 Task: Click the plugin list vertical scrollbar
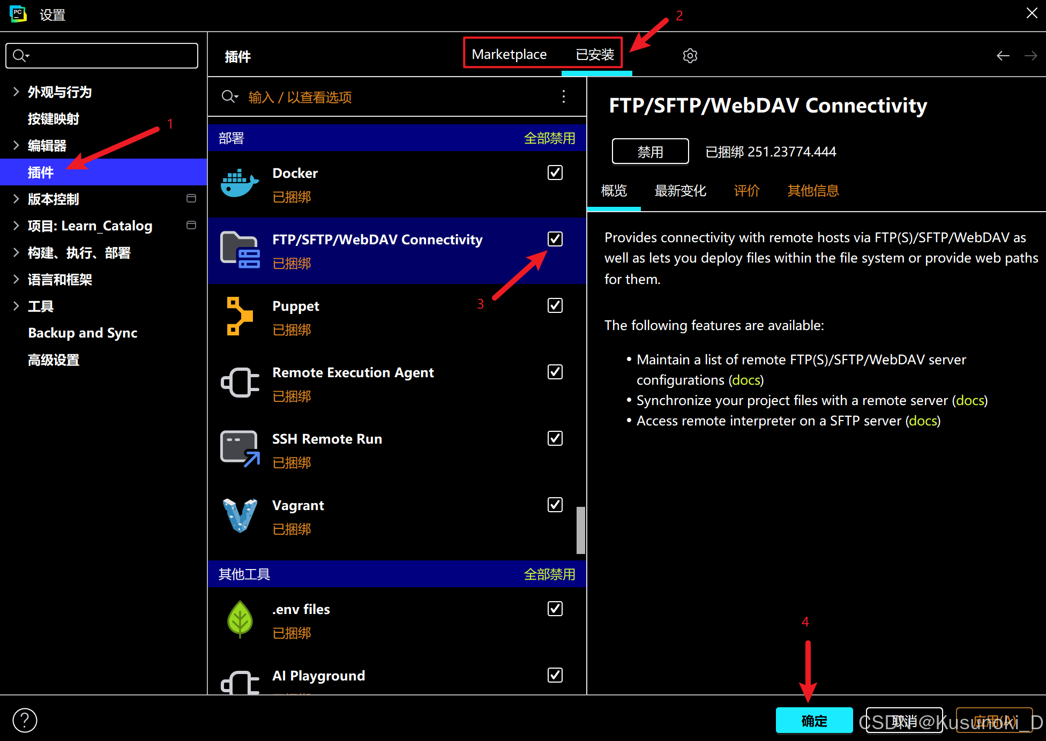pos(580,530)
